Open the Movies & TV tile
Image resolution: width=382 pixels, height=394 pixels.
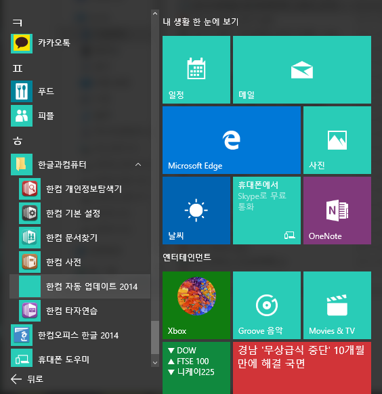[337, 305]
